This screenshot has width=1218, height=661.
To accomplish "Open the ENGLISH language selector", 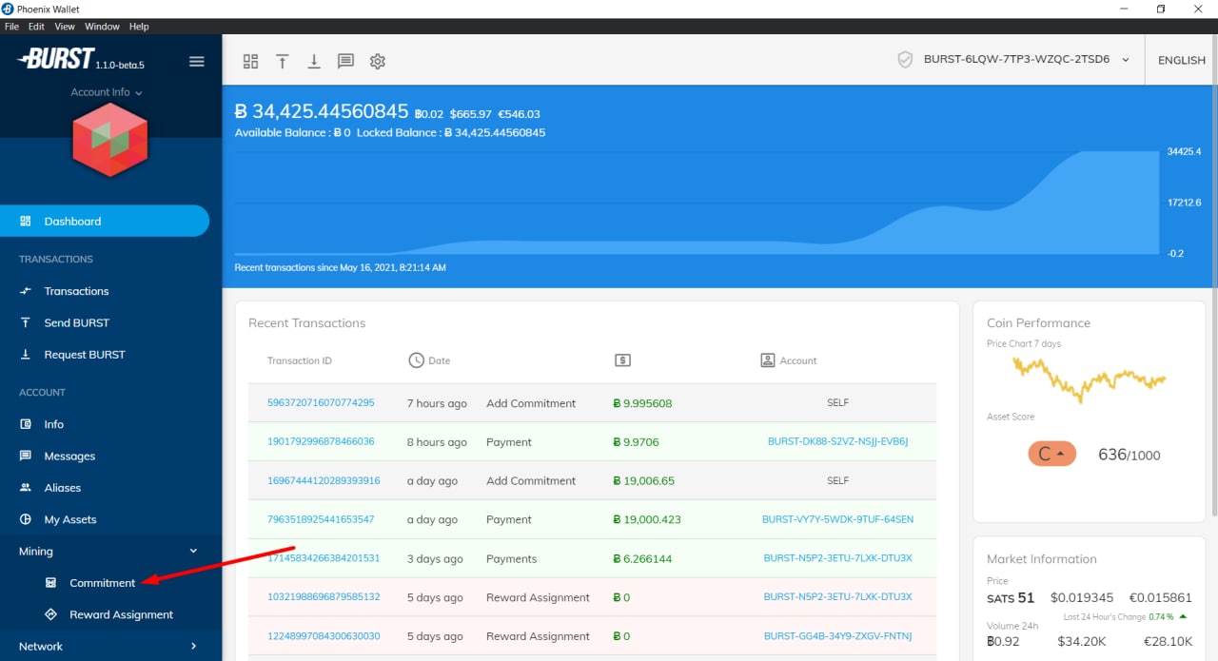I will (x=1182, y=60).
